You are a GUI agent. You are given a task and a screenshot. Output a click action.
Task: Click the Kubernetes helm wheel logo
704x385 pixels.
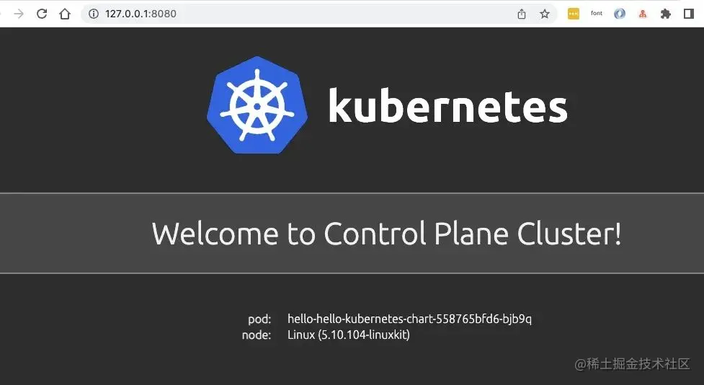[x=257, y=105]
